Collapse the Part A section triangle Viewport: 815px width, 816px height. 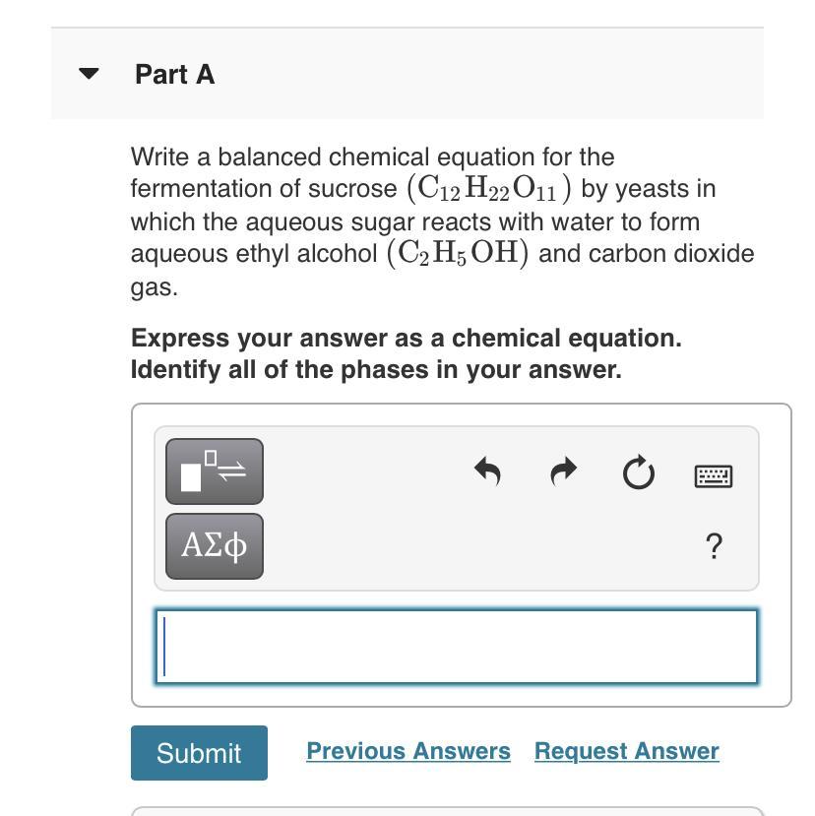[x=89, y=74]
